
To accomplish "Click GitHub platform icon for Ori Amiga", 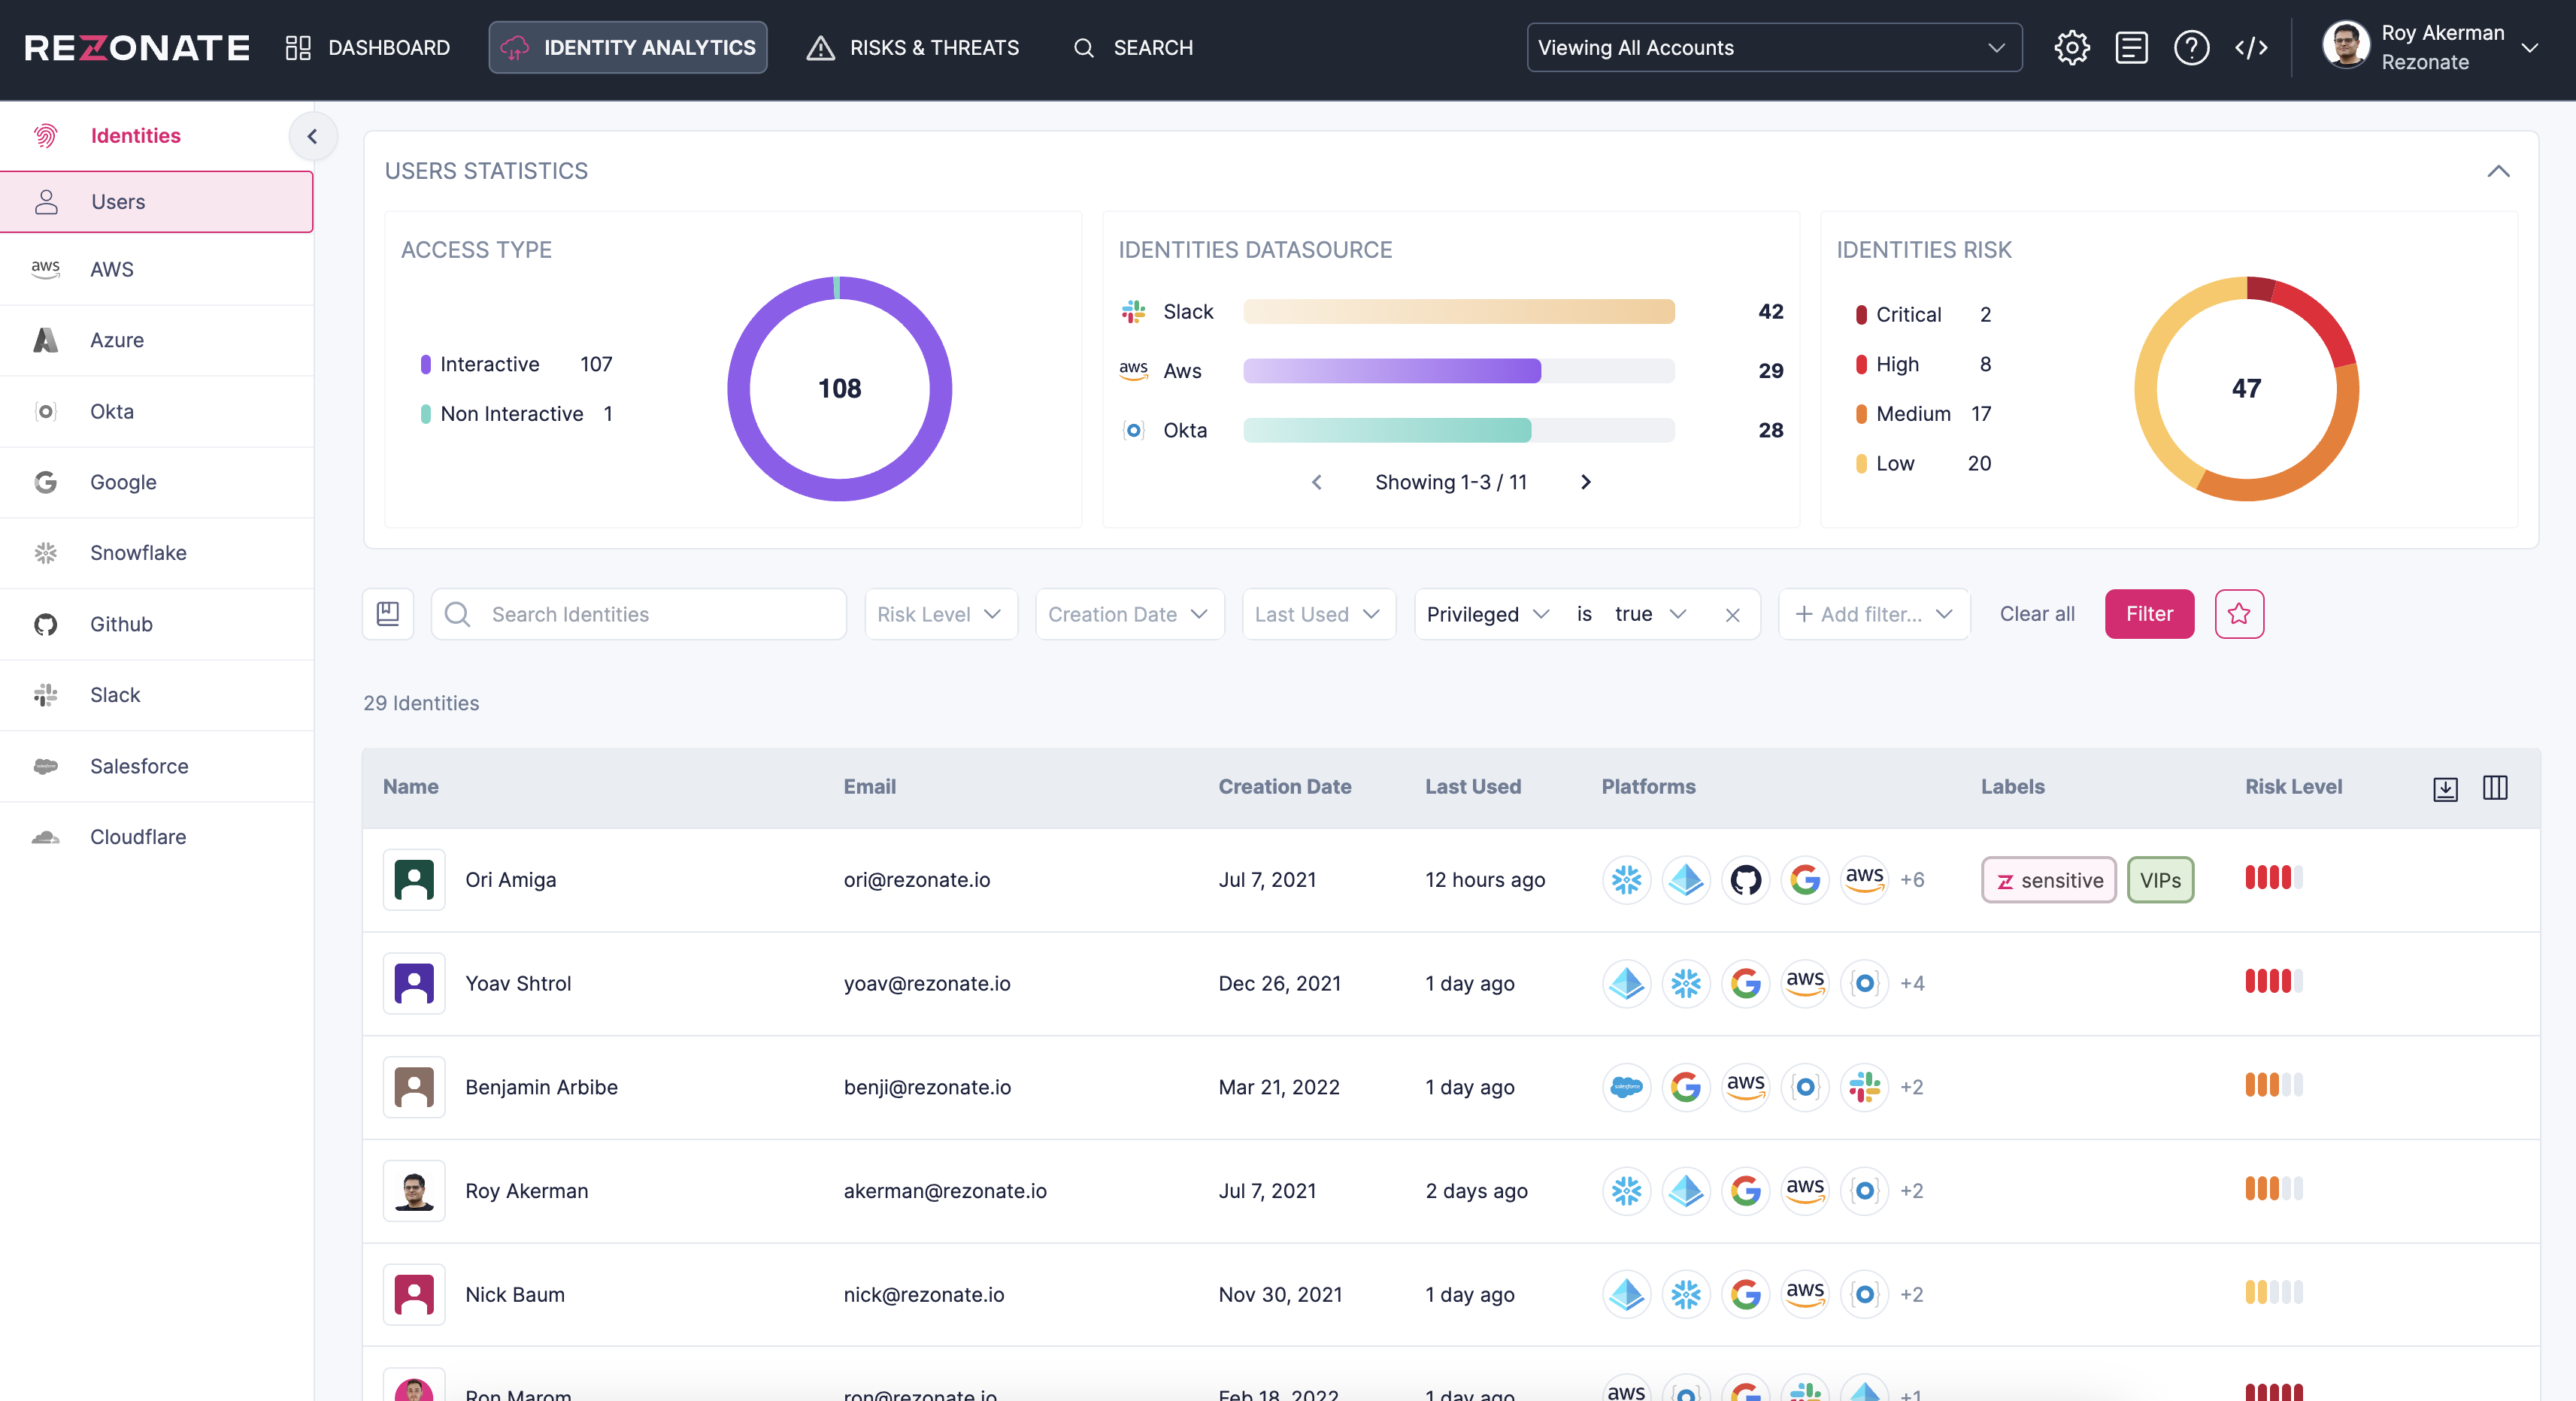I will click(1745, 879).
